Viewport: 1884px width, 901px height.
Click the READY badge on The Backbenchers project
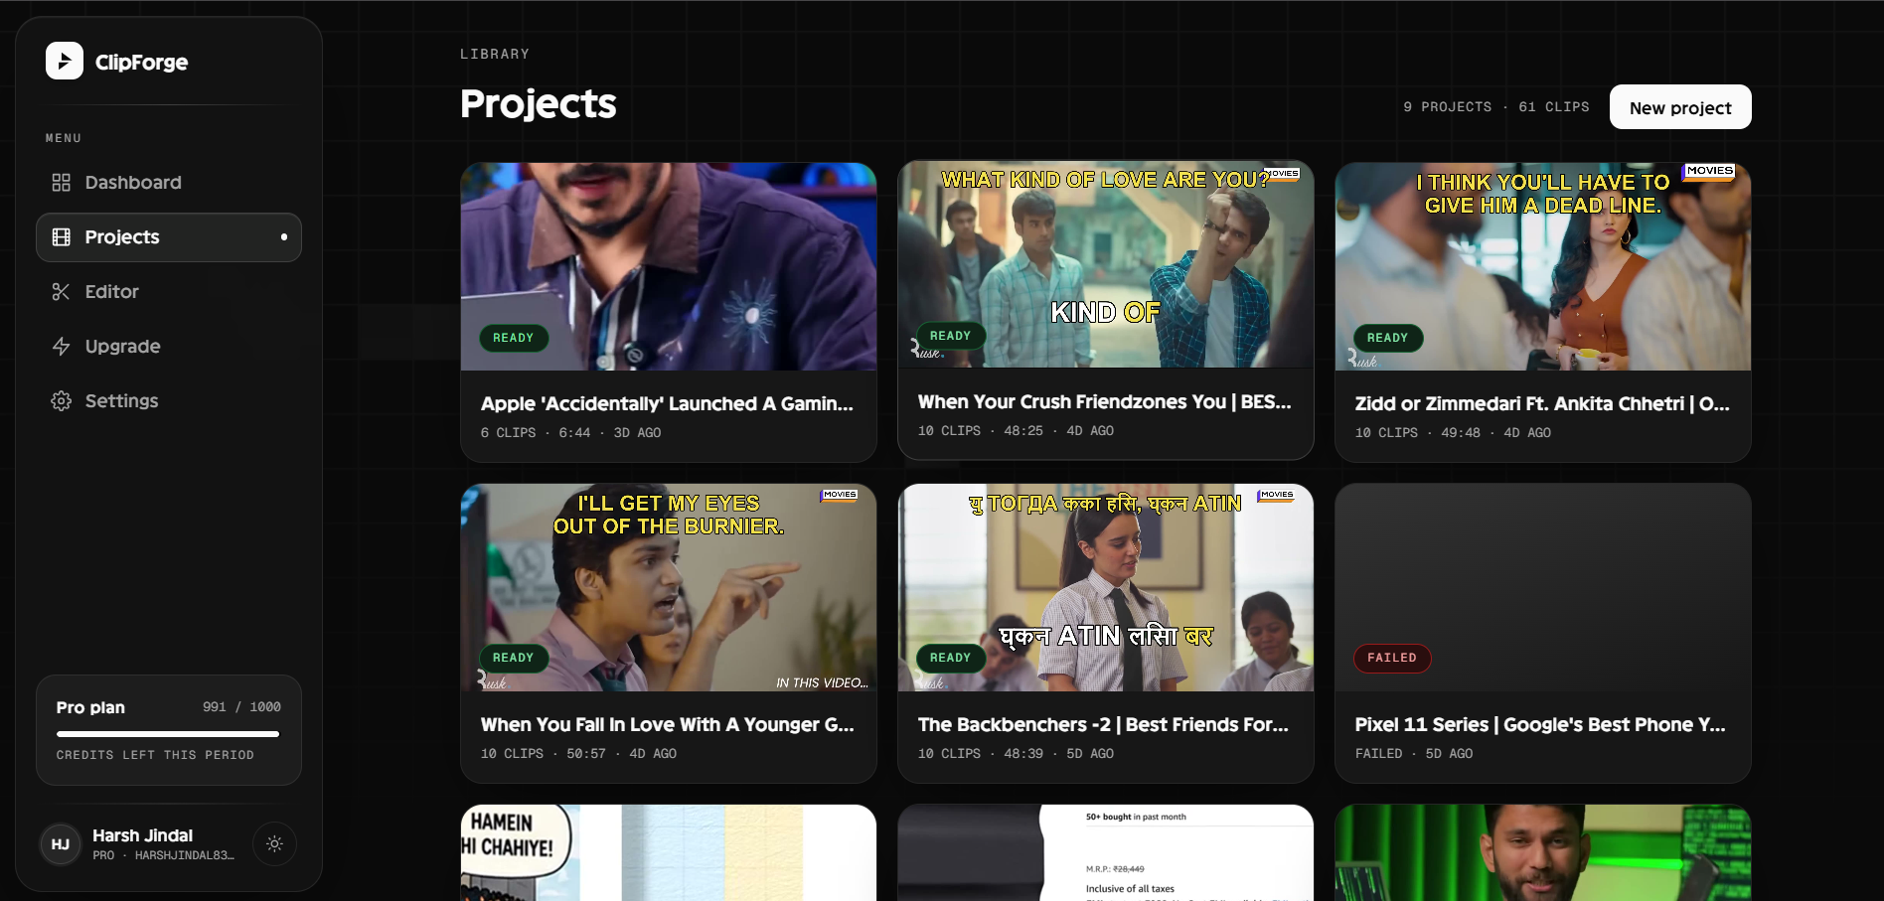951,658
